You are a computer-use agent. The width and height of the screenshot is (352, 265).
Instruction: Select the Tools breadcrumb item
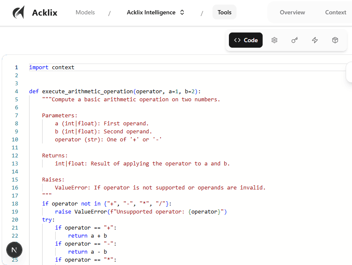(224, 13)
